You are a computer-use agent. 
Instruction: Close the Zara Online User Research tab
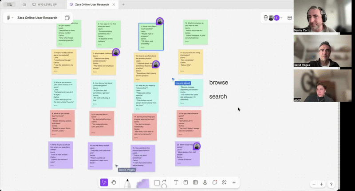point(114,4)
